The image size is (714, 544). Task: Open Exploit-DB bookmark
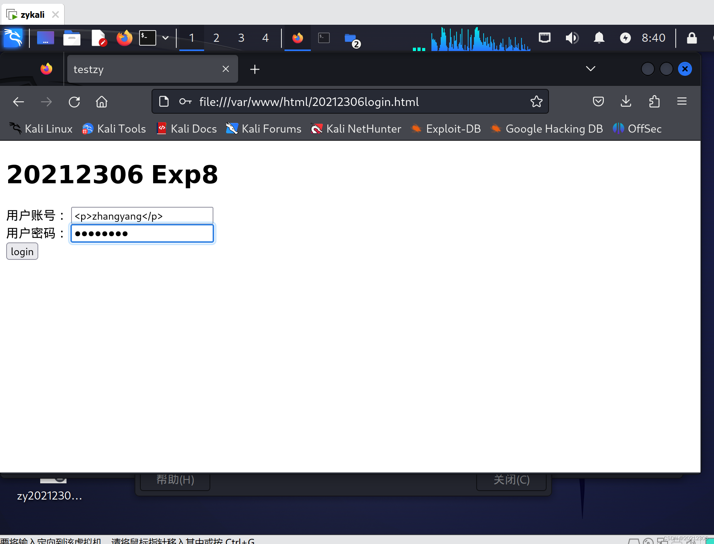[x=446, y=129]
